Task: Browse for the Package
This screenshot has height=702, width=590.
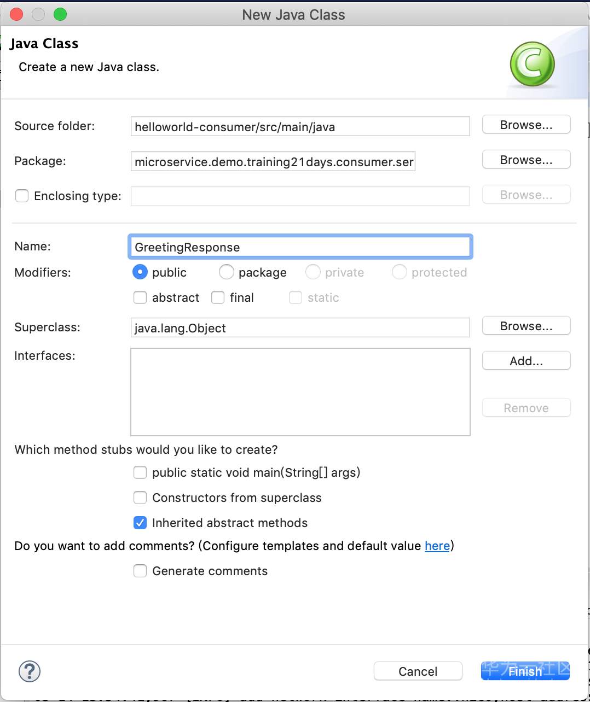Action: coord(526,160)
